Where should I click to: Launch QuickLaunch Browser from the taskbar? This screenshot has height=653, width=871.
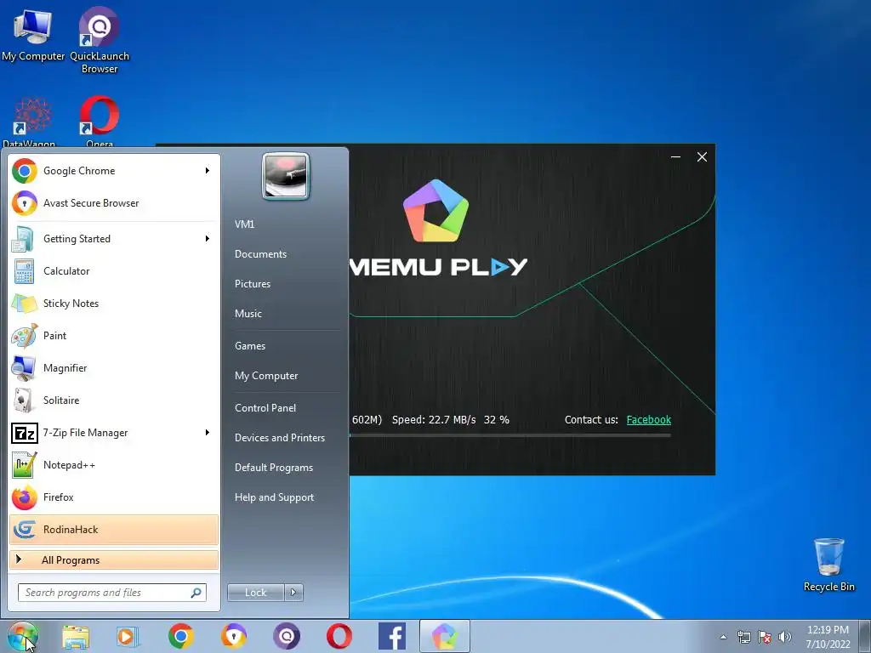pyautogui.click(x=287, y=636)
